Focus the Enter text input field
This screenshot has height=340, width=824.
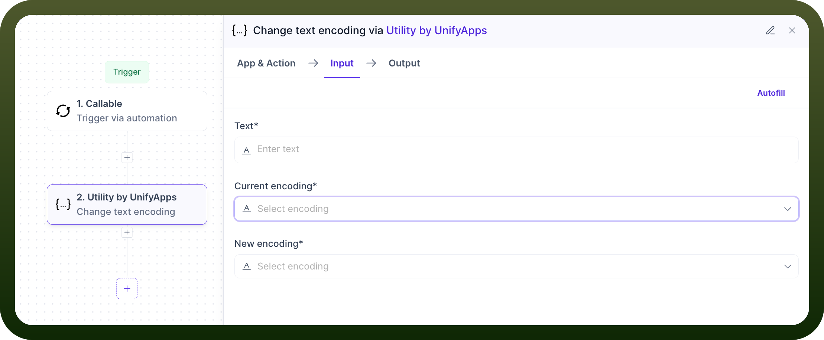coord(516,150)
